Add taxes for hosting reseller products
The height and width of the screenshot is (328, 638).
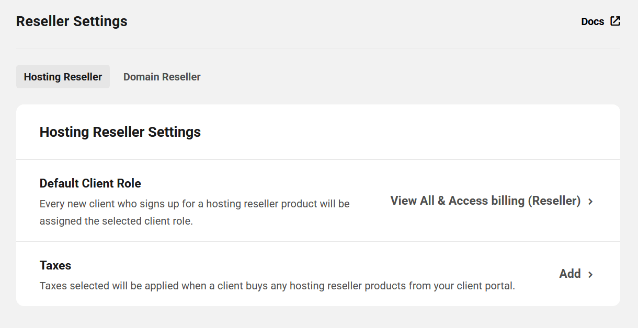click(x=570, y=274)
